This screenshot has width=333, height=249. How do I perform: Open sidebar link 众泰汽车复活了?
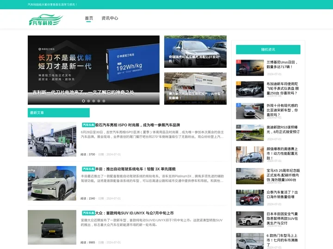[282, 195]
